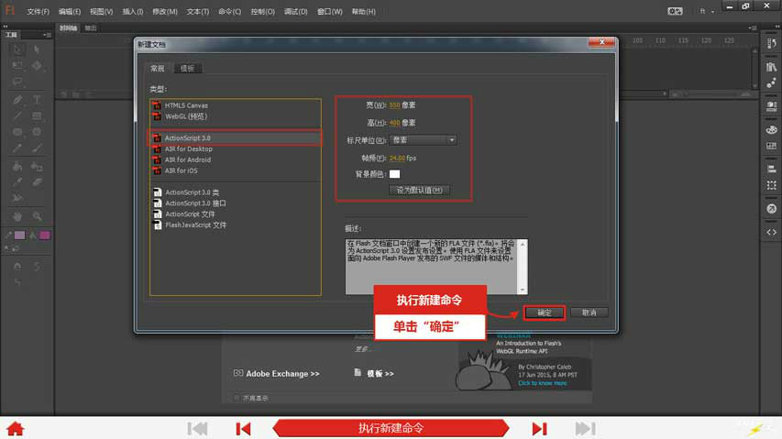The height and width of the screenshot is (439, 782).
Task: Select the Selection arrow tool
Action: click(x=17, y=49)
